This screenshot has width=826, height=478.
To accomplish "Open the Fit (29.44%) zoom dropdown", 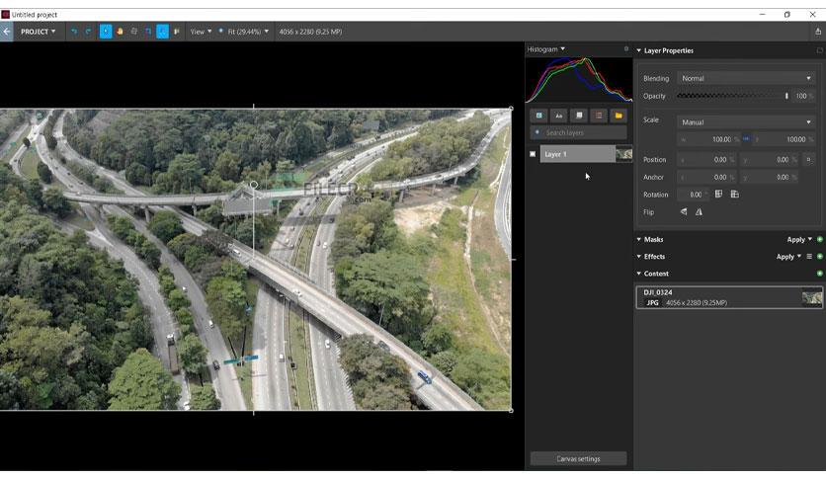I will tap(248, 32).
